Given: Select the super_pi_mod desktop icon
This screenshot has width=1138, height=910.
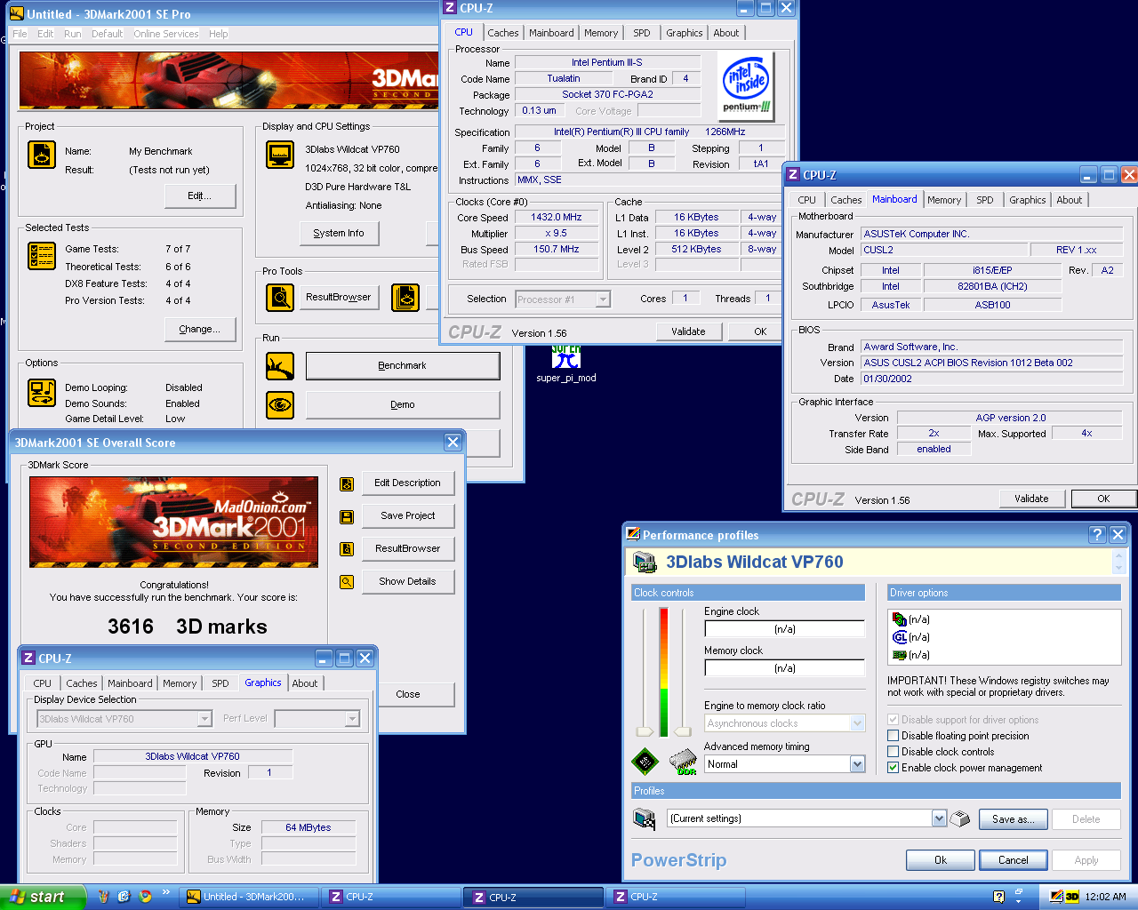Looking at the screenshot, I should [x=566, y=363].
